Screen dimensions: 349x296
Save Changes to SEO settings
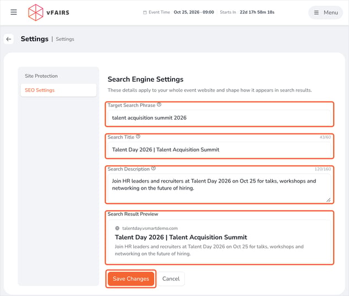tap(131, 278)
